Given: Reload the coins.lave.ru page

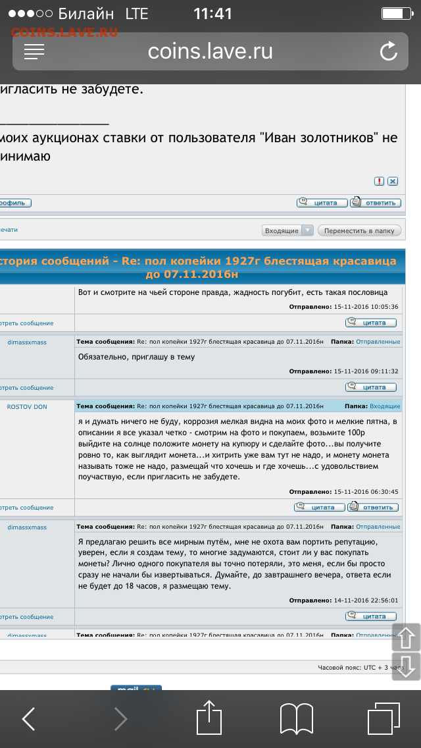Looking at the screenshot, I should [x=389, y=51].
